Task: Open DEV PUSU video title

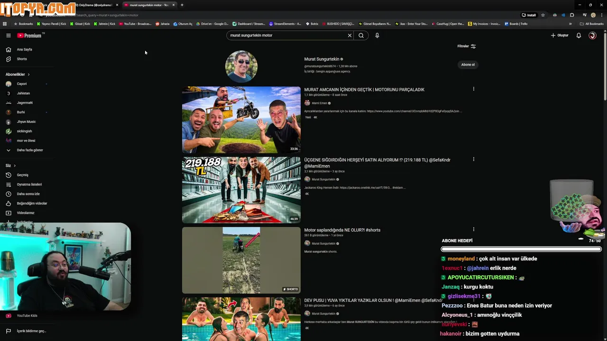Action: click(x=373, y=300)
